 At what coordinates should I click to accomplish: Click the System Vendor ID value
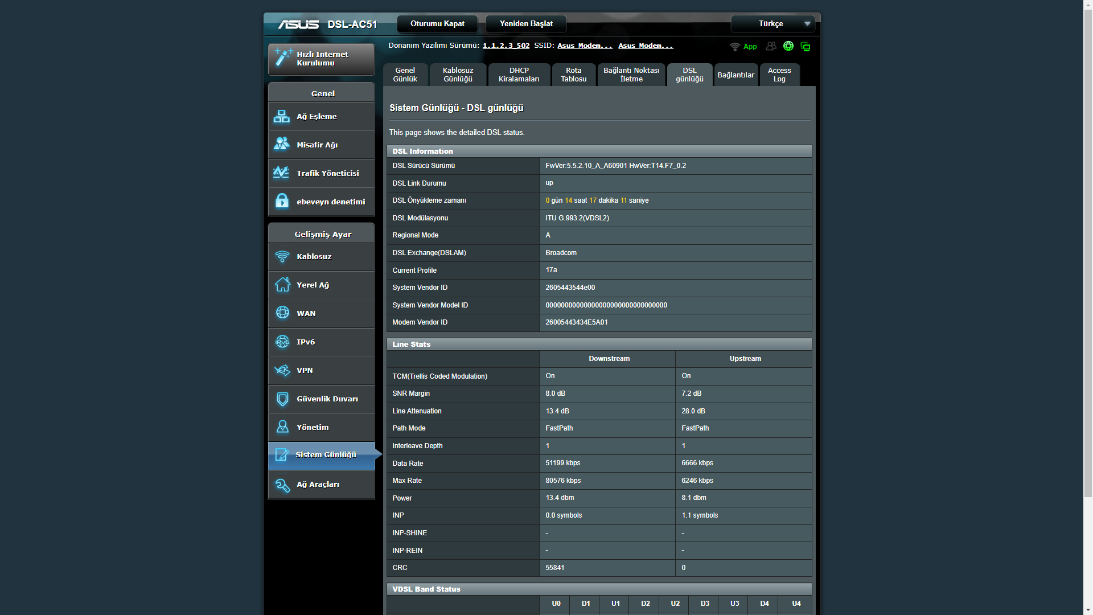570,288
